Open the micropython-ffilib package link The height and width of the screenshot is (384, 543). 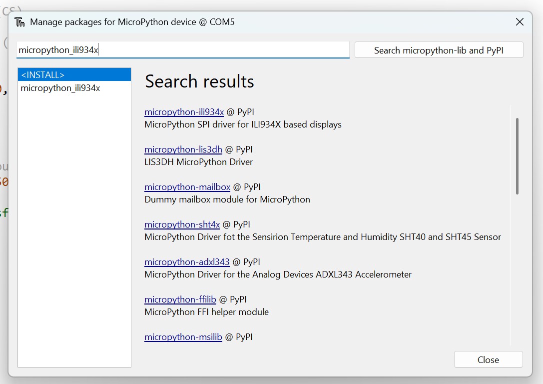pyautogui.click(x=180, y=299)
